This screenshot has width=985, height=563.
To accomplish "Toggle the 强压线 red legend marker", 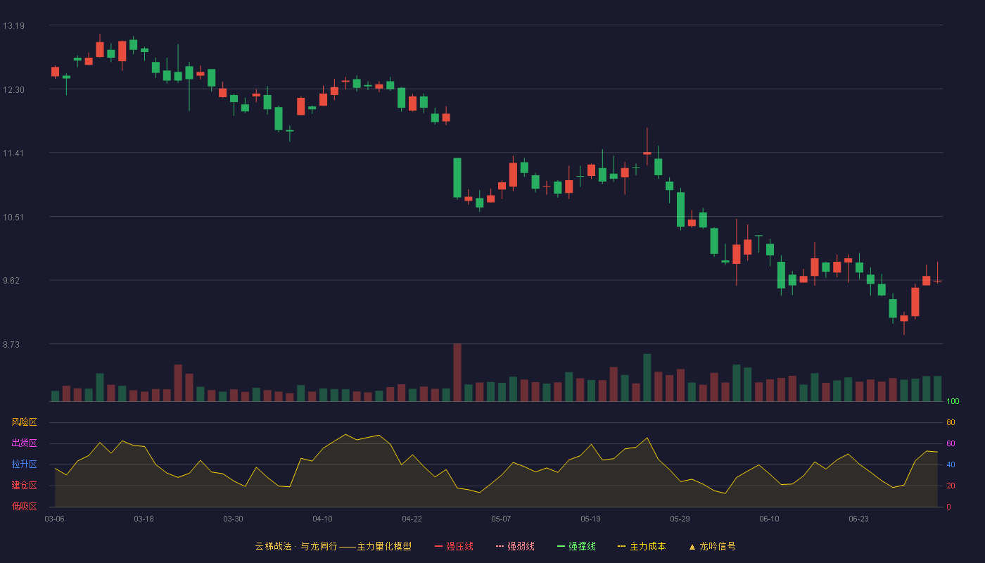I will pyautogui.click(x=438, y=546).
